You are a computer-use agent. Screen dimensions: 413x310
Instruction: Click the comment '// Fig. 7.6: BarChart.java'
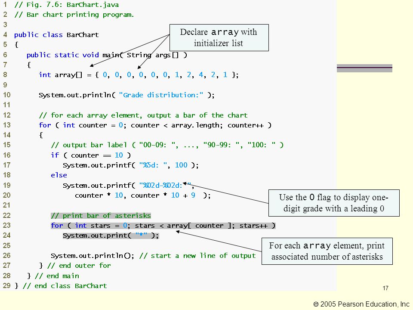pos(67,5)
